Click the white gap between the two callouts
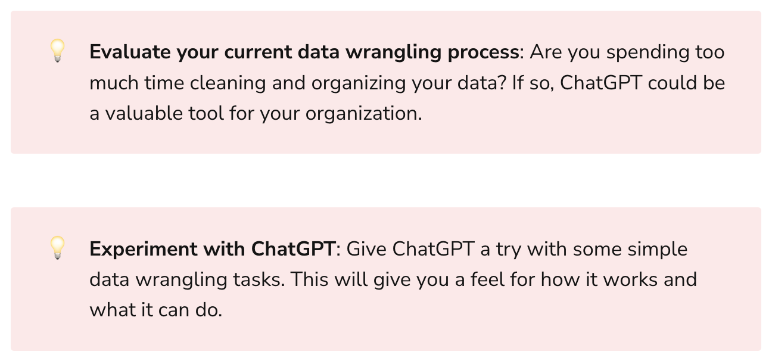The height and width of the screenshot is (361, 772). 386,181
